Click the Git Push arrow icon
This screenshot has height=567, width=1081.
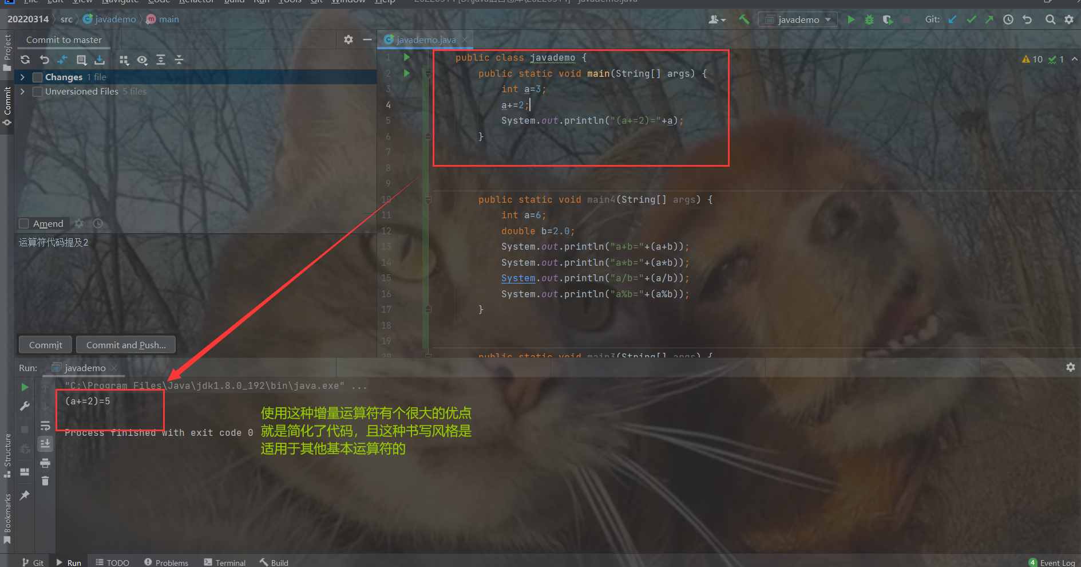989,19
